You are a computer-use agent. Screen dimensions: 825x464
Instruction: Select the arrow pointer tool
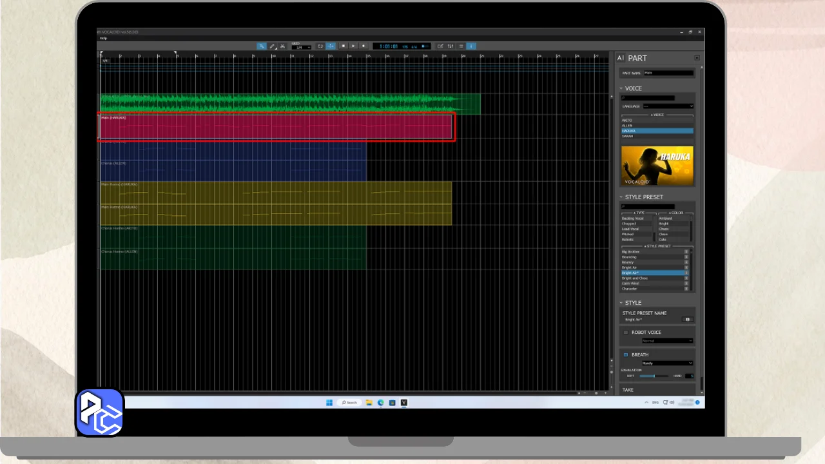[x=262, y=46]
